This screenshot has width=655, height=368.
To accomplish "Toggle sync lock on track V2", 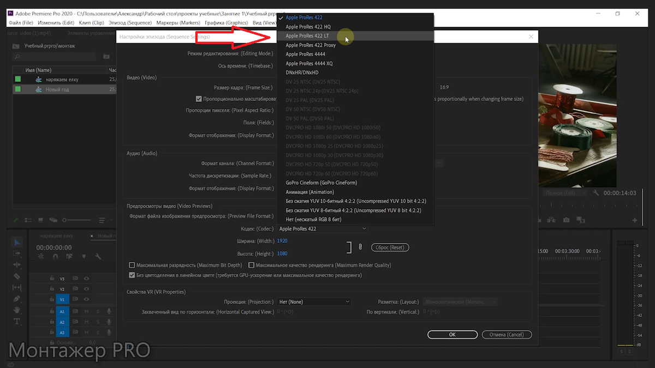I will (x=75, y=289).
